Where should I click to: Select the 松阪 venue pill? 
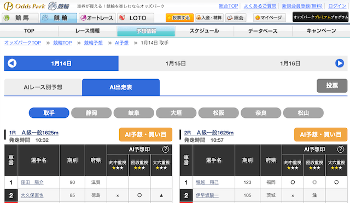pos(219,113)
